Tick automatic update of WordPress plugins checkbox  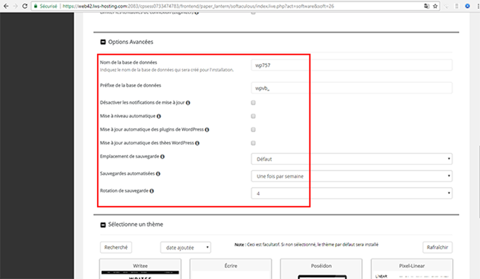(x=253, y=129)
